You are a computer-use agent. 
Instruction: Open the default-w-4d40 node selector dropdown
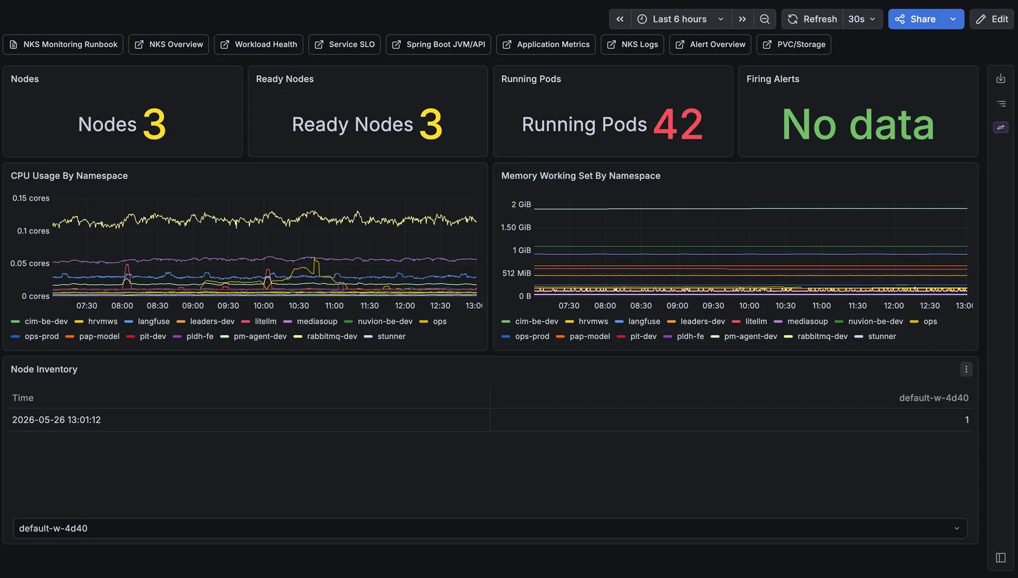tap(490, 528)
